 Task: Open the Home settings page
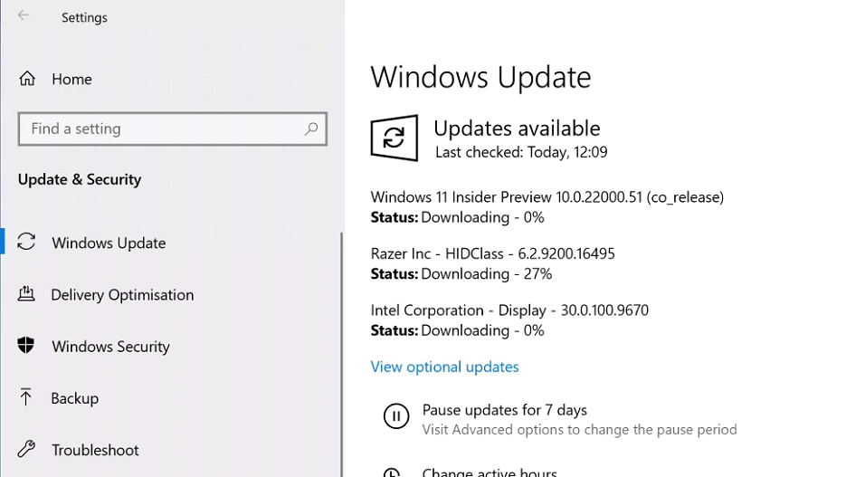(71, 80)
